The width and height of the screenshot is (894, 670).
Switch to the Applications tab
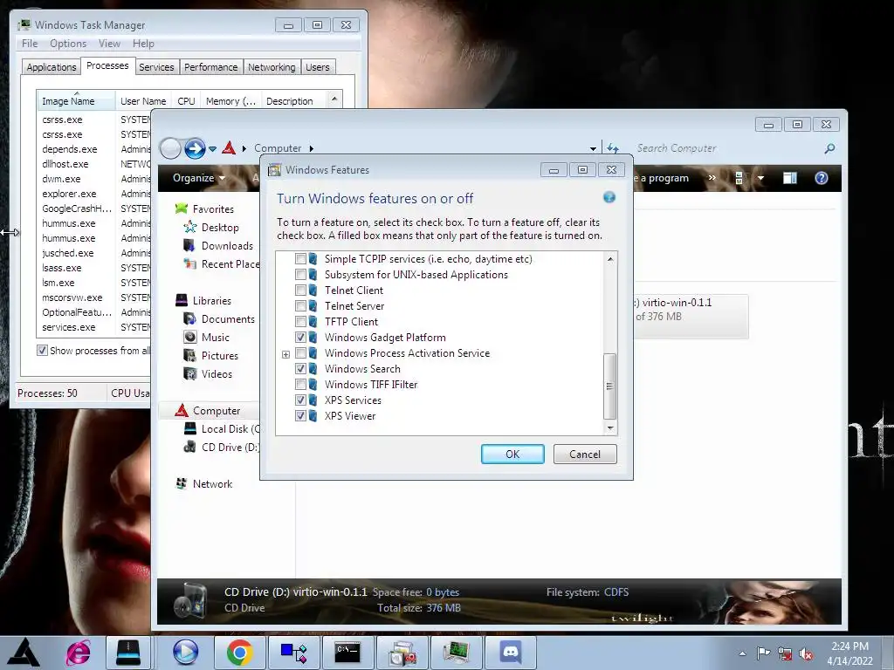coord(52,67)
